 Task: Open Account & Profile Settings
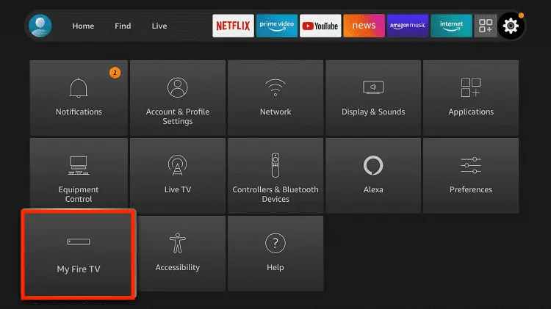point(177,97)
